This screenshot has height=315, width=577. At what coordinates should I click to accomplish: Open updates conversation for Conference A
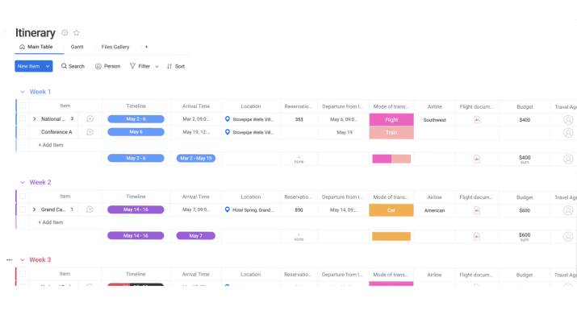point(90,132)
